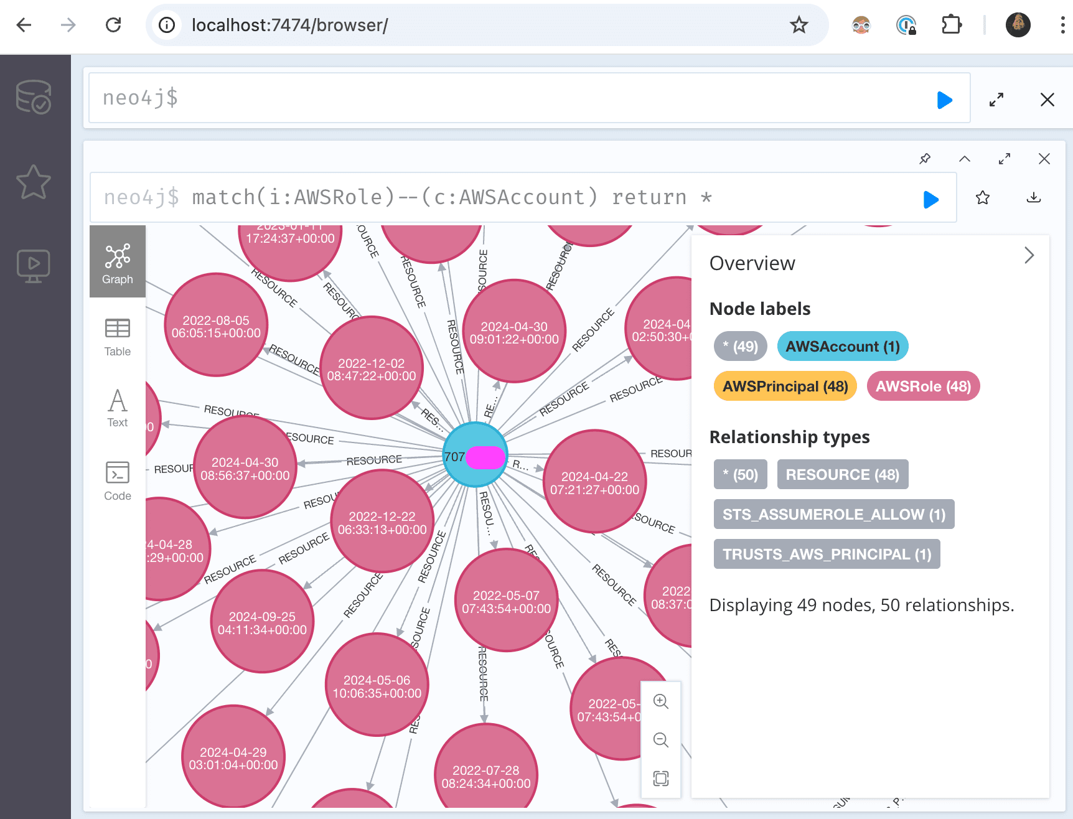Select node 2022-12-22 06:33:13+00:00

point(382,522)
